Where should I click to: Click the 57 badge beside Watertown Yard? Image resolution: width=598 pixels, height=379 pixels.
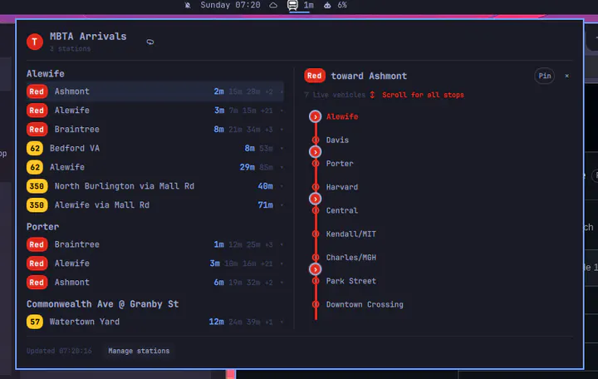35,322
